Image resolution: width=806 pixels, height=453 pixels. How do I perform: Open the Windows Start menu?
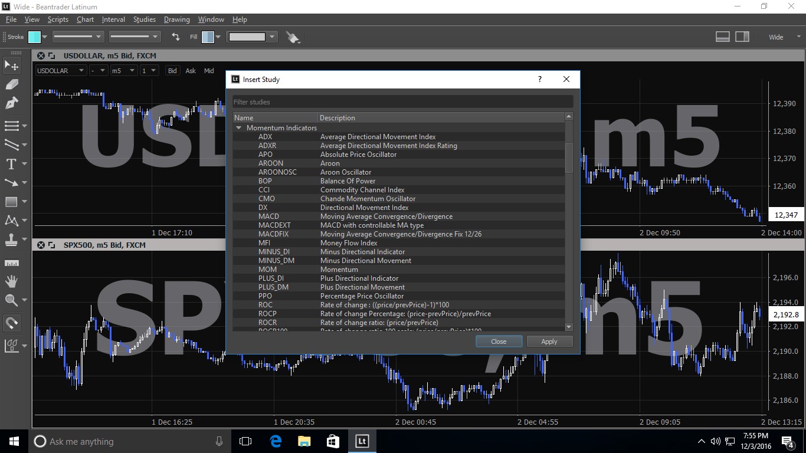point(14,441)
